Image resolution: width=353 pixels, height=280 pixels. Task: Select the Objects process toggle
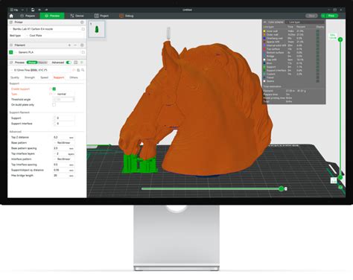42,63
